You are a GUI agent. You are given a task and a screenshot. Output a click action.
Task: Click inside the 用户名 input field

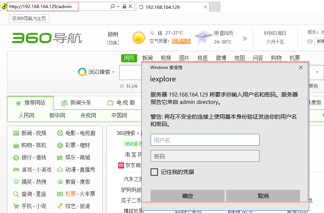click(205, 140)
